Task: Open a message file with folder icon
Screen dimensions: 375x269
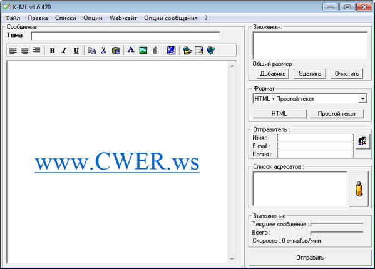Action: coord(187,51)
